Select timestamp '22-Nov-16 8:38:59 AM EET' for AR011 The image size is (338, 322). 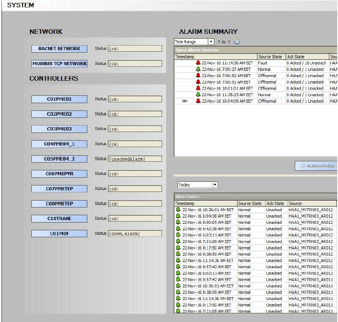pyautogui.click(x=207, y=292)
